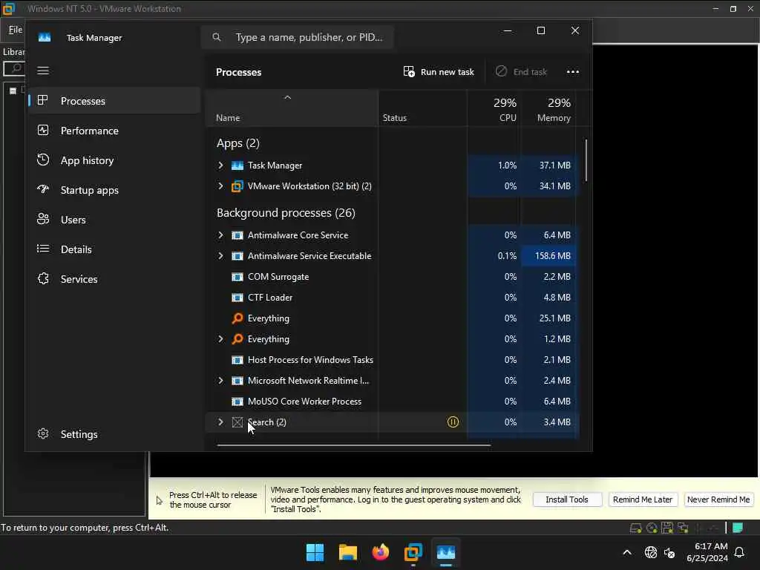Expand VMware Workstation (32 bit) row
The width and height of the screenshot is (760, 570).
(220, 186)
